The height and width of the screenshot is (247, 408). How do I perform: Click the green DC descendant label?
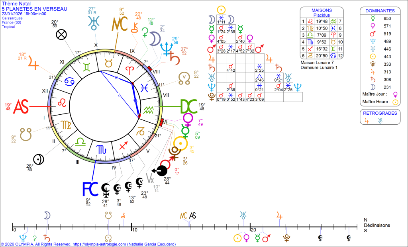(189, 106)
